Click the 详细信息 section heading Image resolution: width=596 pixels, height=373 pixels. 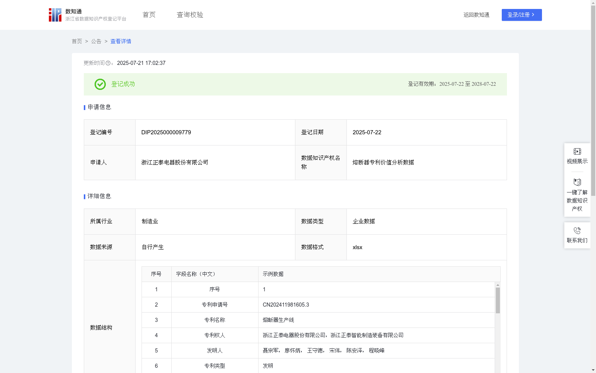pos(99,197)
